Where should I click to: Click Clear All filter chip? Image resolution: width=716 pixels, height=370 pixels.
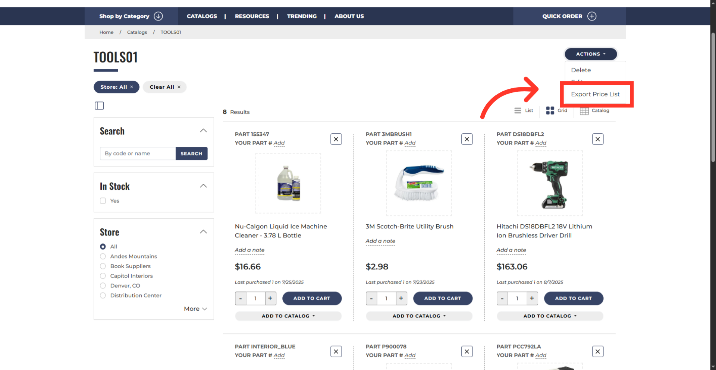click(164, 87)
